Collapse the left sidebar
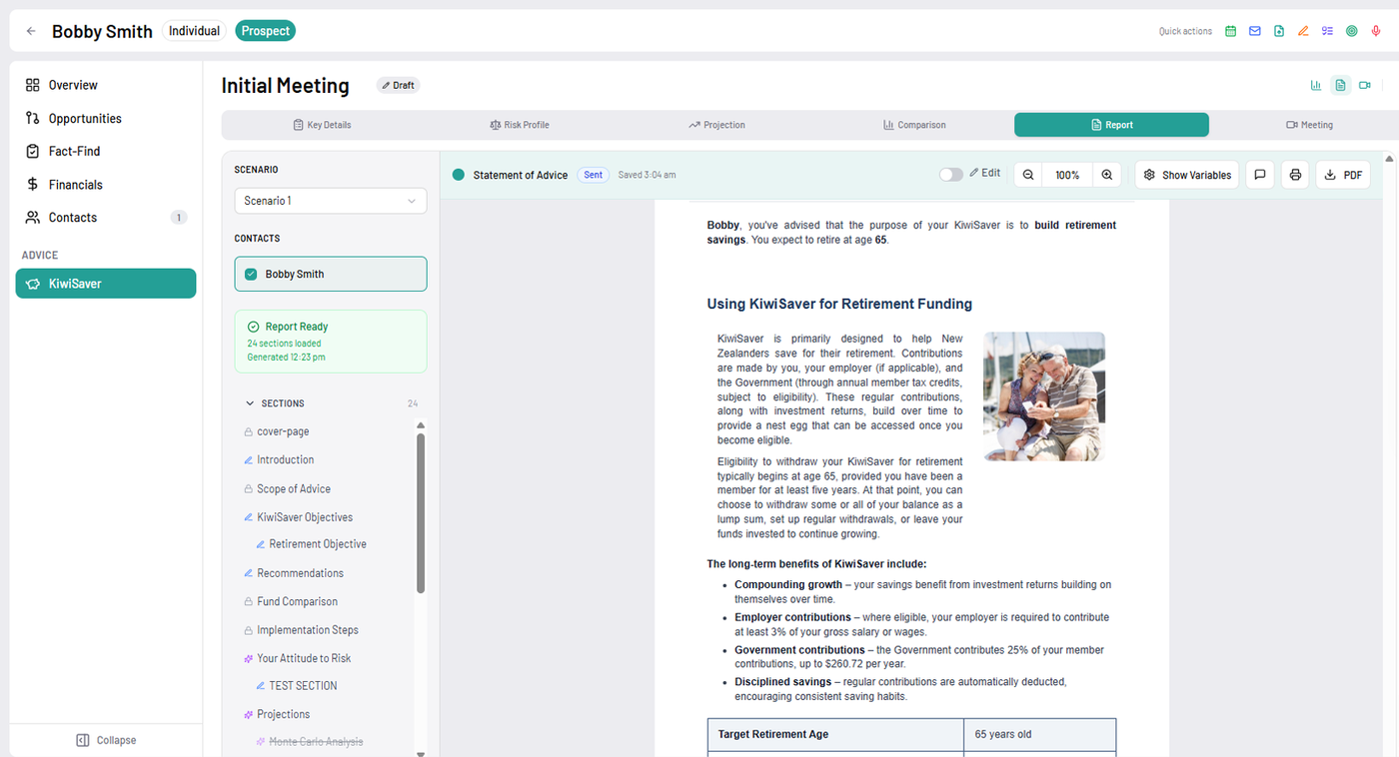Image resolution: width=1399 pixels, height=757 pixels. click(x=106, y=740)
